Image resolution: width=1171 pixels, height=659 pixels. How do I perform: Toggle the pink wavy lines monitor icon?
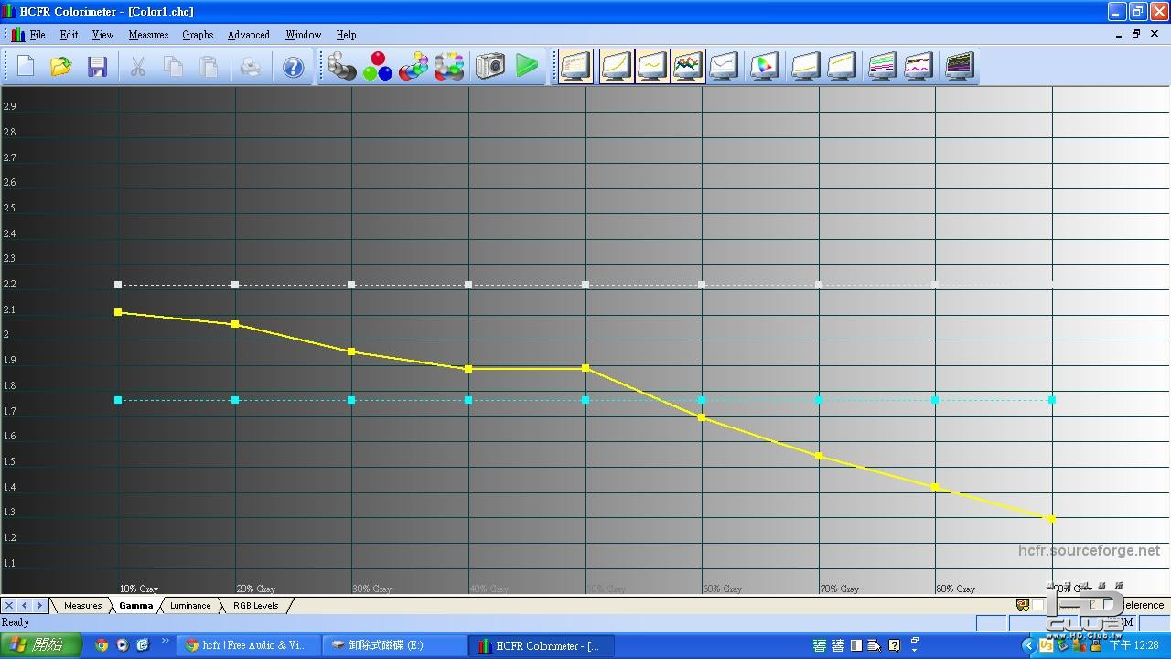(x=918, y=66)
